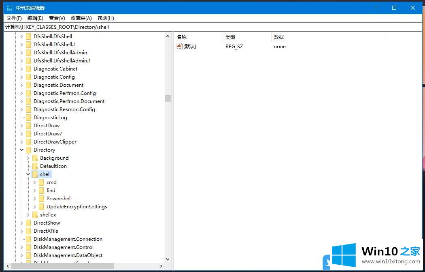
Task: Open the 帮助(H) menu
Action: point(106,18)
